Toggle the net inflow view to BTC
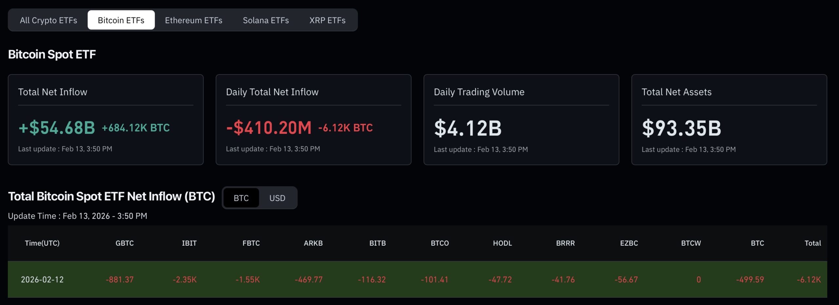Screen dimensions: 839x305 point(242,198)
